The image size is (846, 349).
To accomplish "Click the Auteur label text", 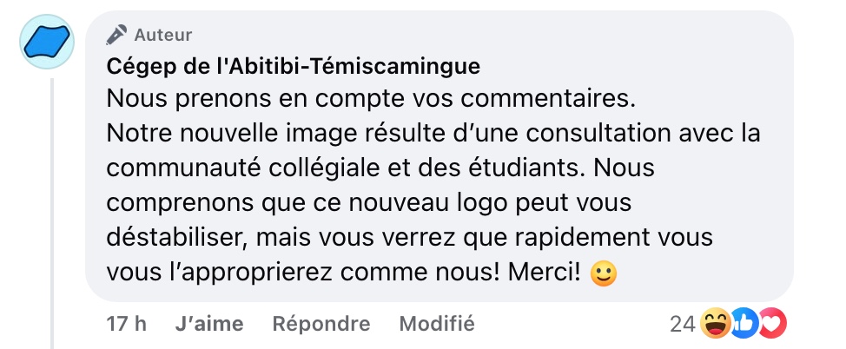I will click(163, 35).
